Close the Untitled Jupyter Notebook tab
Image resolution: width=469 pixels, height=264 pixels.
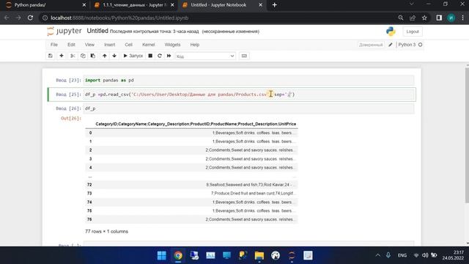click(260, 5)
